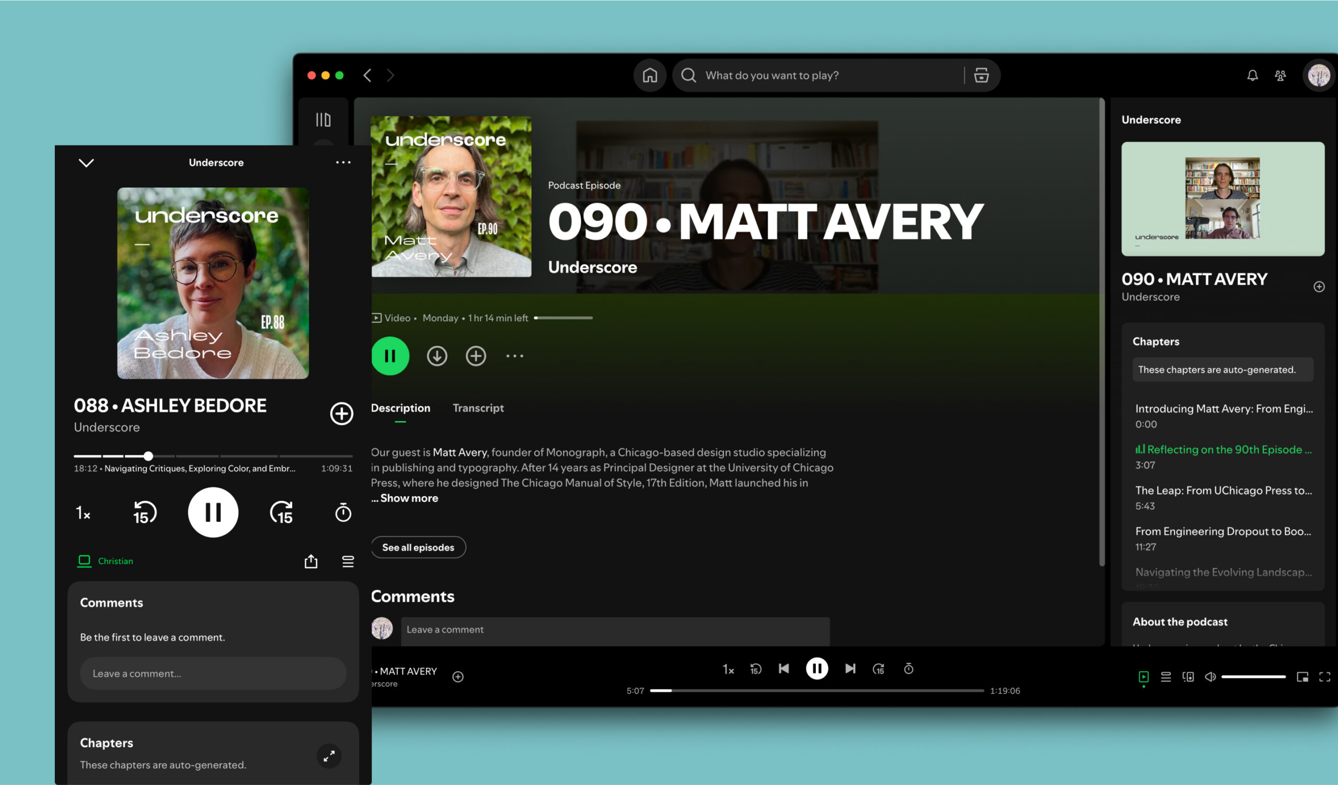Adjust the desktop volume slider

coord(1253,676)
